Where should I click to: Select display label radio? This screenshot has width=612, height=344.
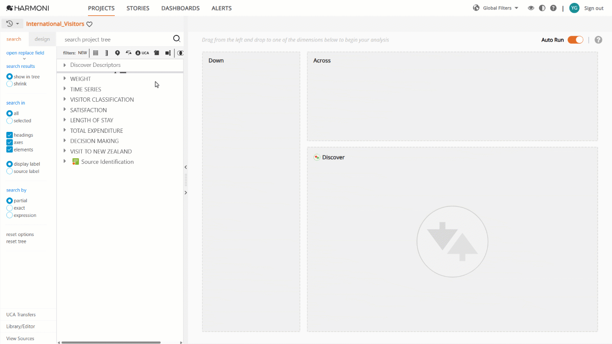pos(10,164)
